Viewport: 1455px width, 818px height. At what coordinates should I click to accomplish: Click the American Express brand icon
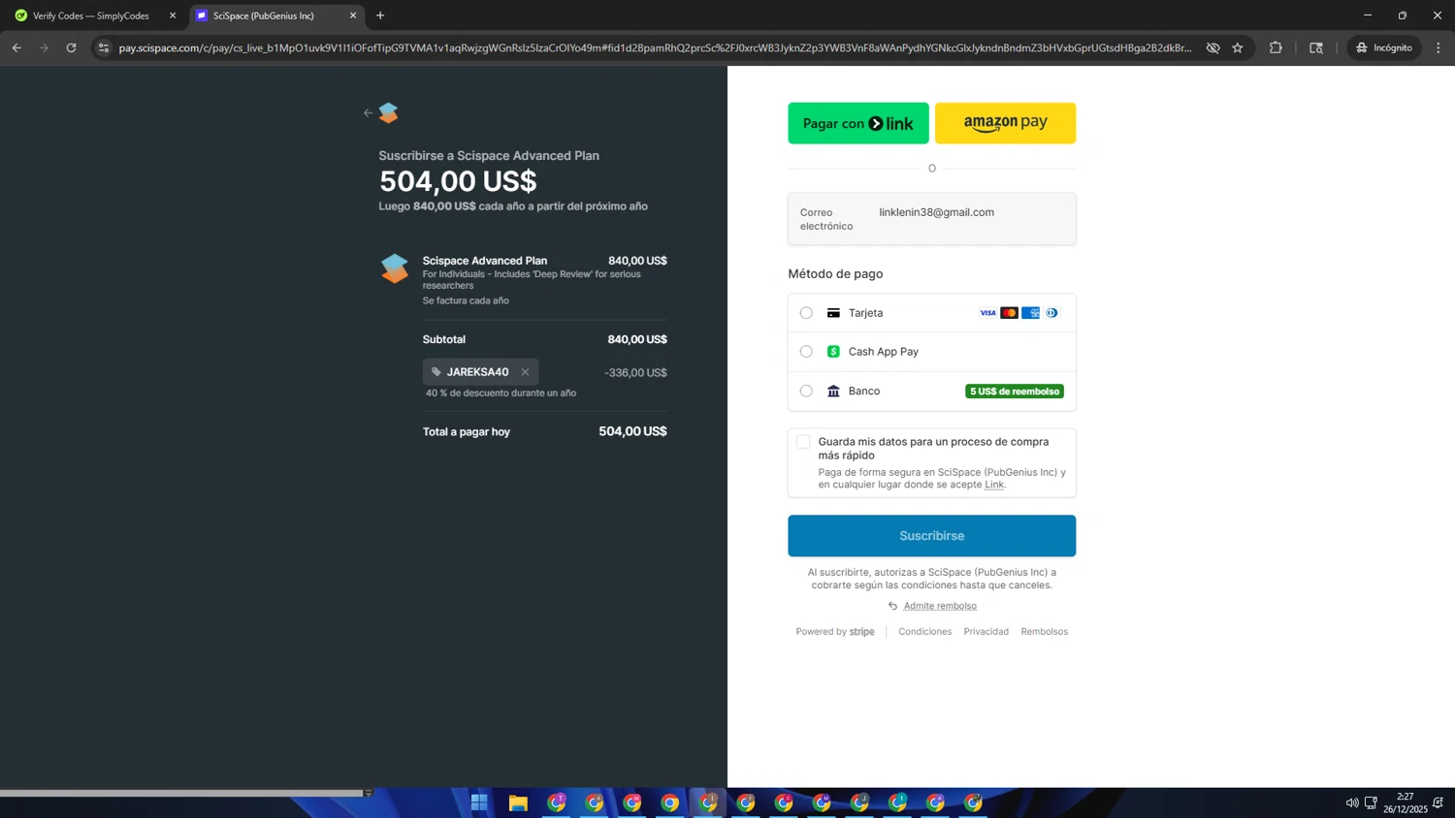(x=1030, y=313)
